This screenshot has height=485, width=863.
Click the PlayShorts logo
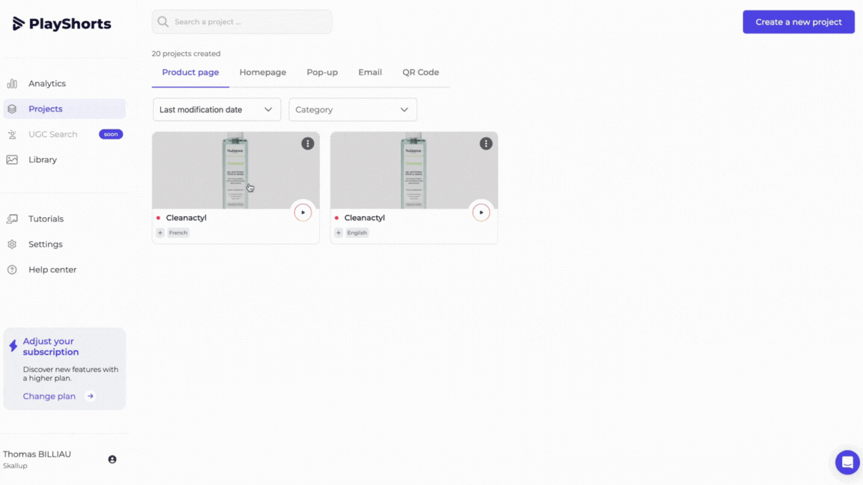61,24
